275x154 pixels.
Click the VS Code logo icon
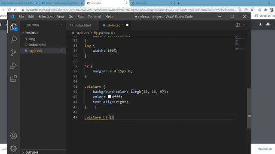click(12, 16)
